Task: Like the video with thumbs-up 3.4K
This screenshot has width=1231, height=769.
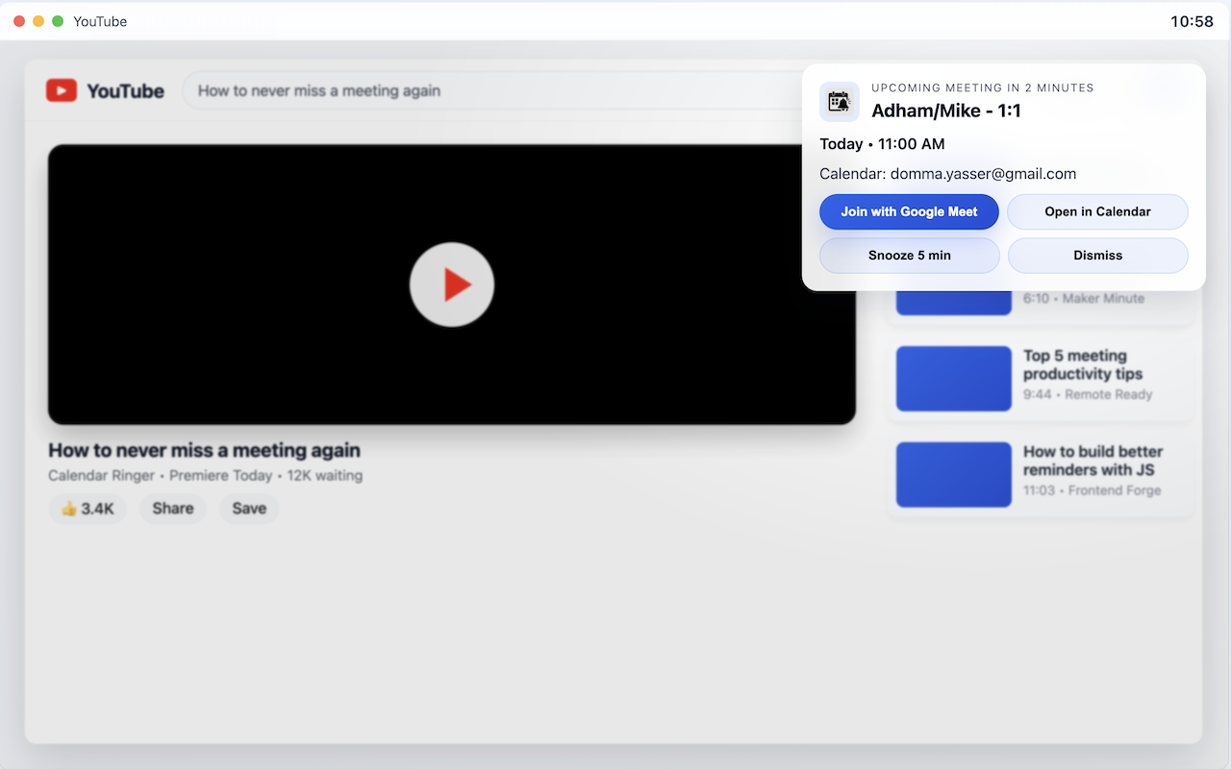Action: pyautogui.click(x=88, y=509)
